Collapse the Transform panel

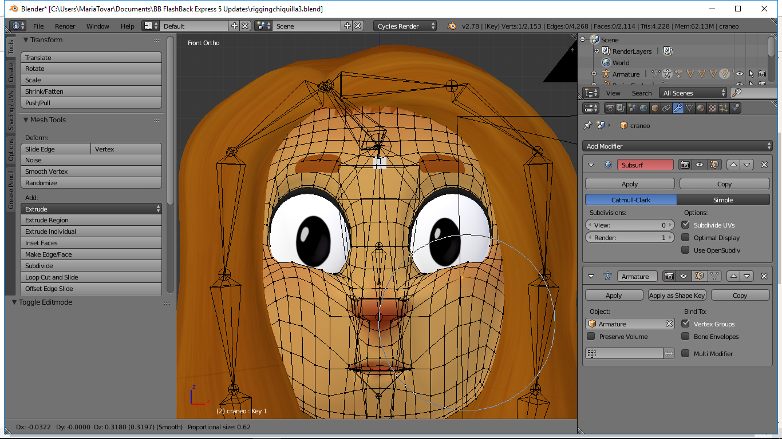click(26, 40)
